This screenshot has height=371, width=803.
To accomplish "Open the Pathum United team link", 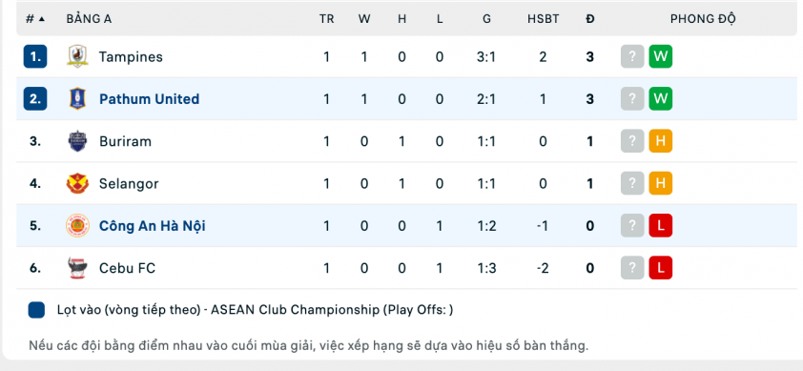I will pyautogui.click(x=149, y=99).
